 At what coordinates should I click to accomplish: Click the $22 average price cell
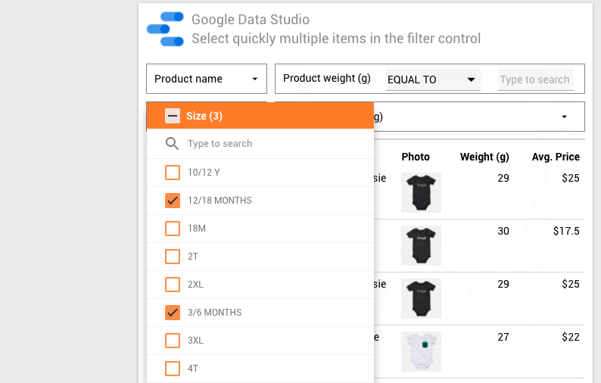click(571, 337)
